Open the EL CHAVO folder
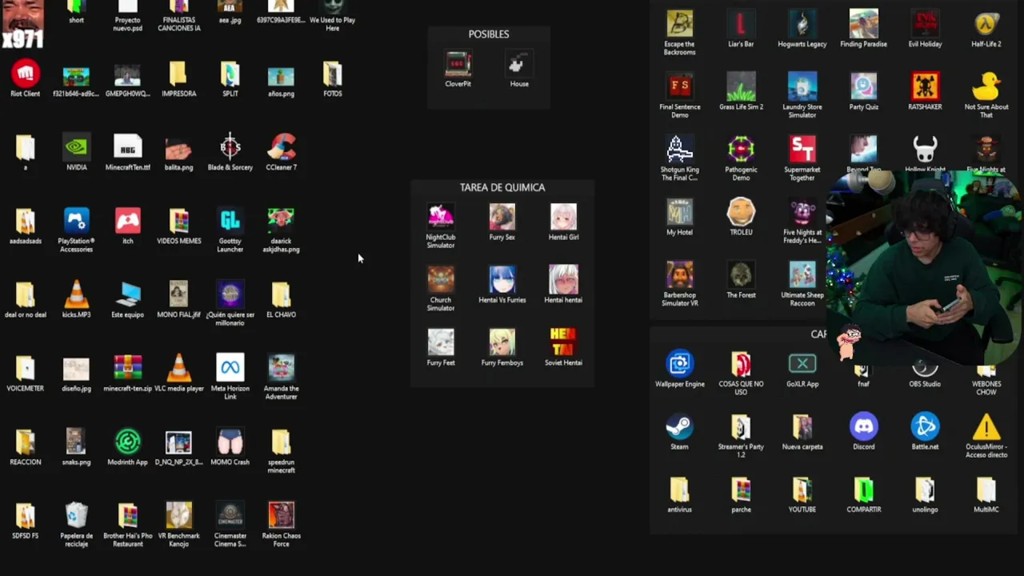Viewport: 1024px width, 576px height. (282, 295)
